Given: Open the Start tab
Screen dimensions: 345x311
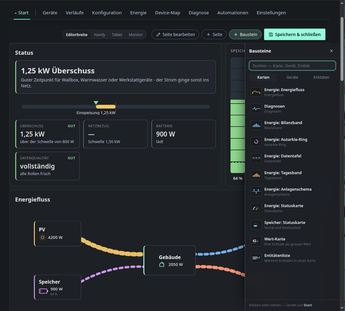Looking at the screenshot, I should [22, 13].
